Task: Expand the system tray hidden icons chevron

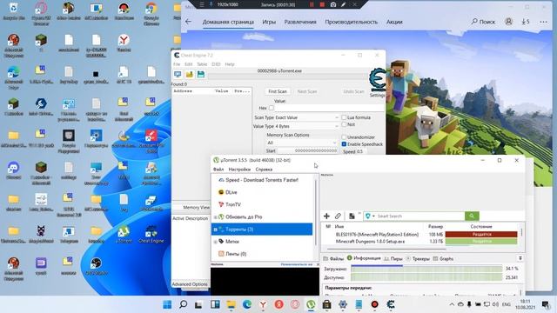Action: [x=452, y=304]
